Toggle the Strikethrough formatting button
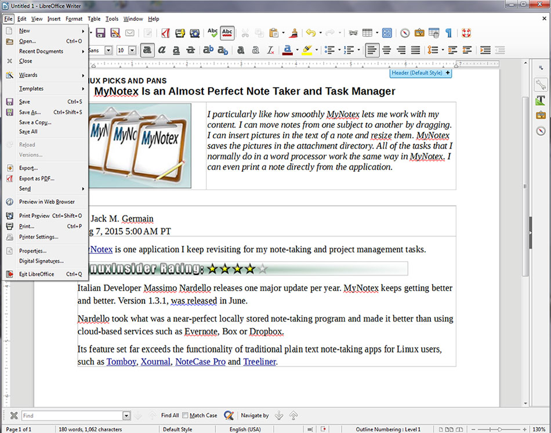 (x=190, y=50)
